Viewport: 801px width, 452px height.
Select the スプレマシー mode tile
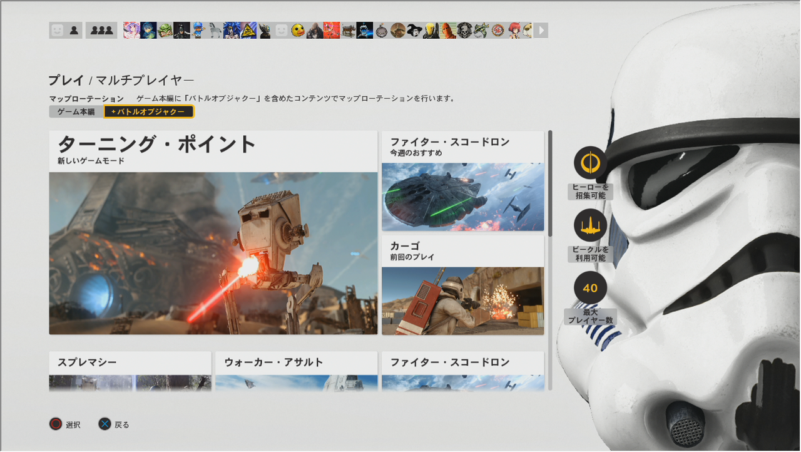[130, 371]
